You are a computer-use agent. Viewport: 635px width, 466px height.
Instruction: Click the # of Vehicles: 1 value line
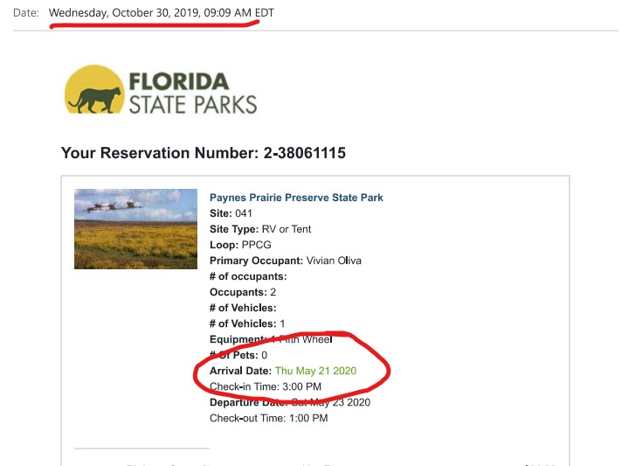tap(246, 323)
